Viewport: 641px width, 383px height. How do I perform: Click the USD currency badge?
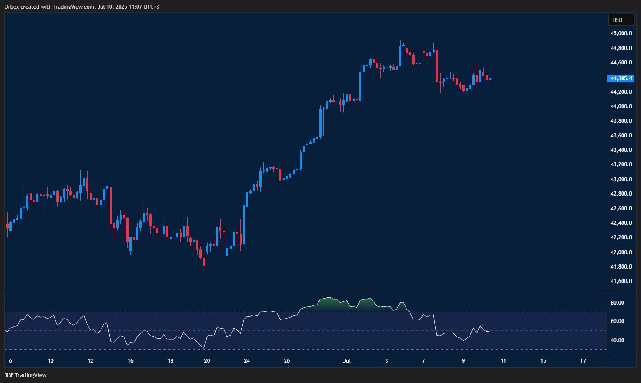621,20
